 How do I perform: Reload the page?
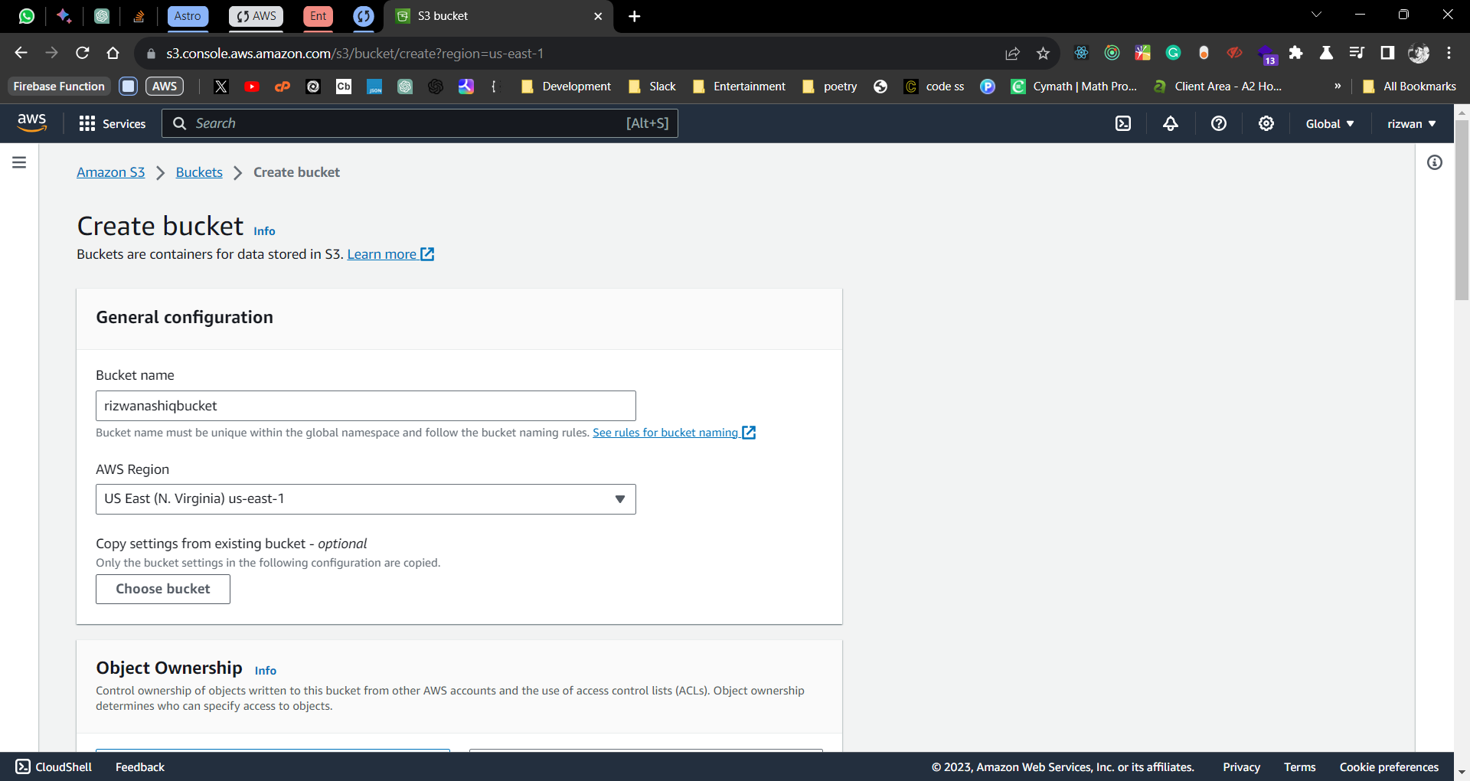(x=83, y=53)
